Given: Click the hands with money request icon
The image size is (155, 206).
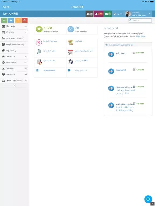Looking at the screenshot, I should point(70,42).
